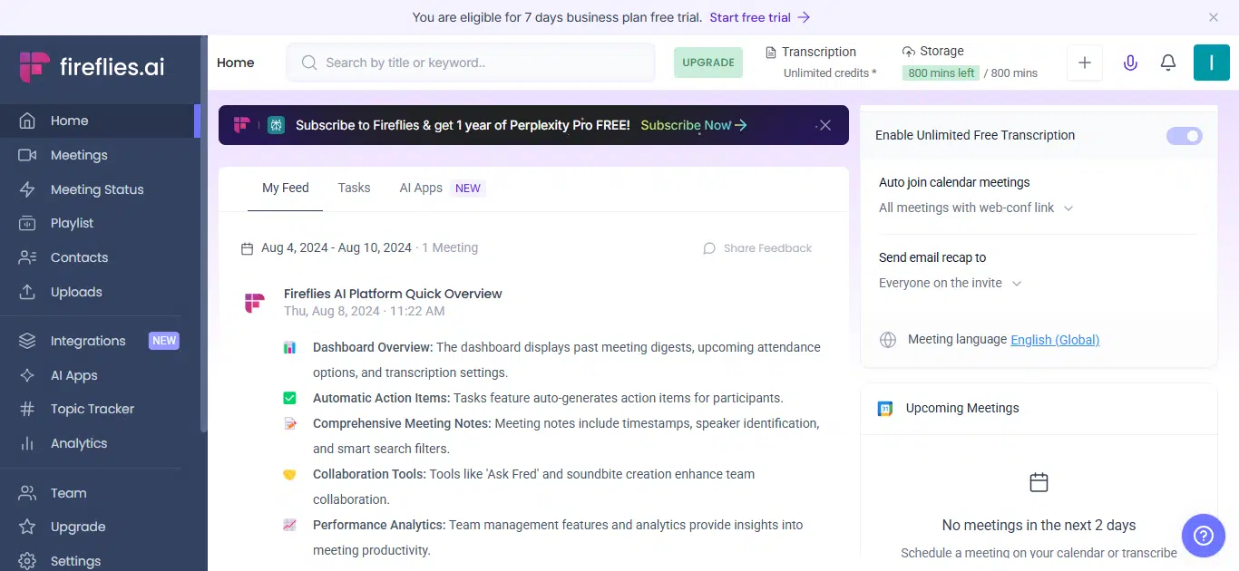The image size is (1239, 571).
Task: Open Fireflies AI Platform Quick Overview meeting
Action: click(x=393, y=294)
